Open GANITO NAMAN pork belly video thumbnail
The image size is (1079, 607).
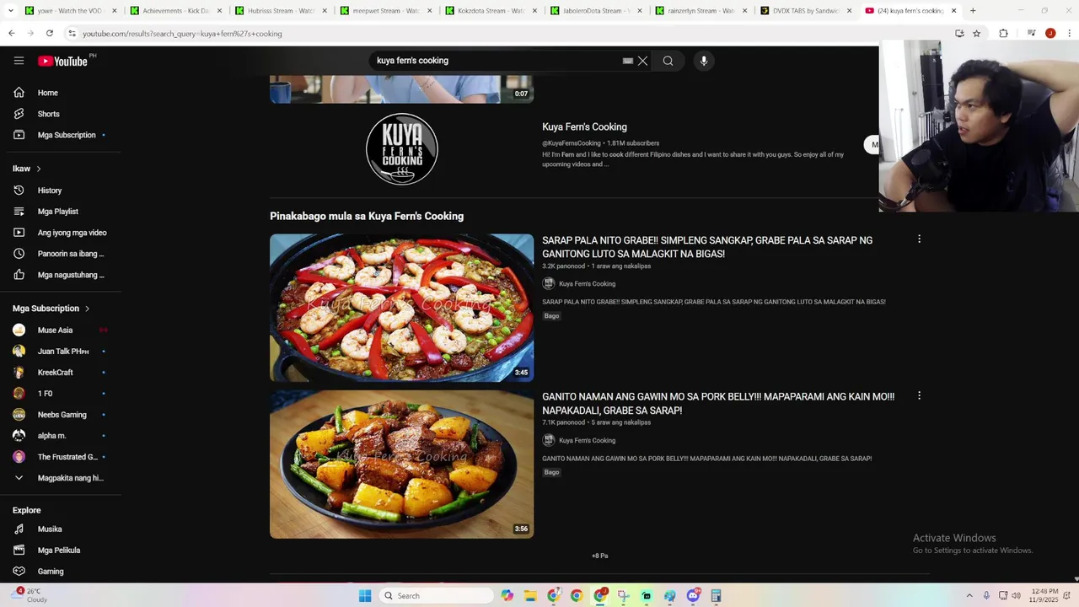(401, 465)
